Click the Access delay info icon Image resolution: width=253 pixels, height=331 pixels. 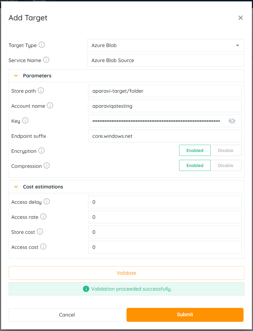tap(47, 202)
